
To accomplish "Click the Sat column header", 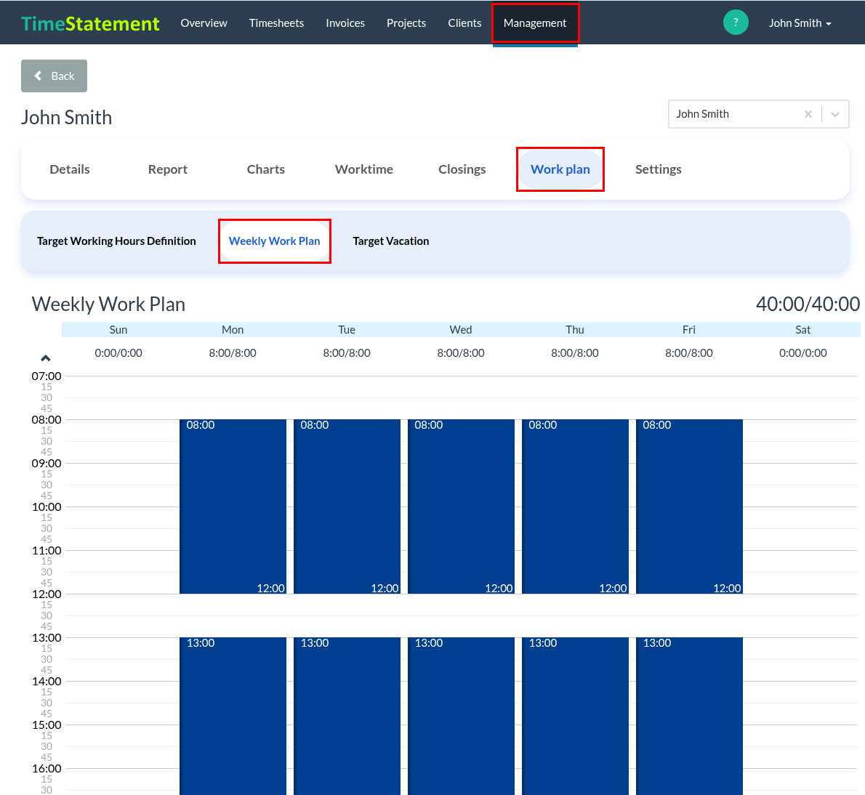I will [x=803, y=330].
